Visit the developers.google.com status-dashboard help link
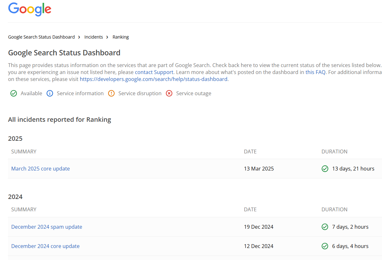The height and width of the screenshot is (260, 382). [x=154, y=79]
